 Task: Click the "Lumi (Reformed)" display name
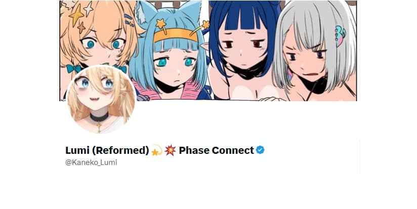pyautogui.click(x=107, y=150)
